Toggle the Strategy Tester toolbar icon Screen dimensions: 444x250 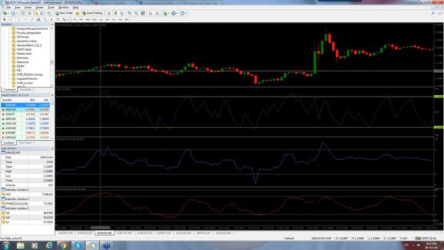[x=49, y=13]
